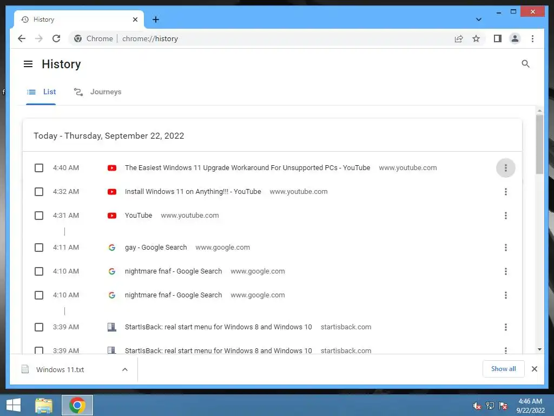Open actions menu for 3:39 AM first StartIsBack entry
The width and height of the screenshot is (554, 416).
506,327
